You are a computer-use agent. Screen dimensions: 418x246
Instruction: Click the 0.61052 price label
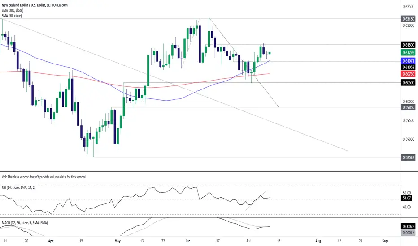[408, 67]
